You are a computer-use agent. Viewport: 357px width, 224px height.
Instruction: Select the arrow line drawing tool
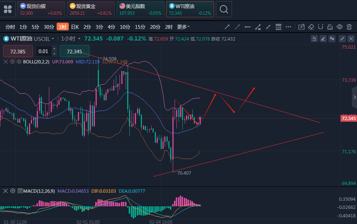click(227, 27)
